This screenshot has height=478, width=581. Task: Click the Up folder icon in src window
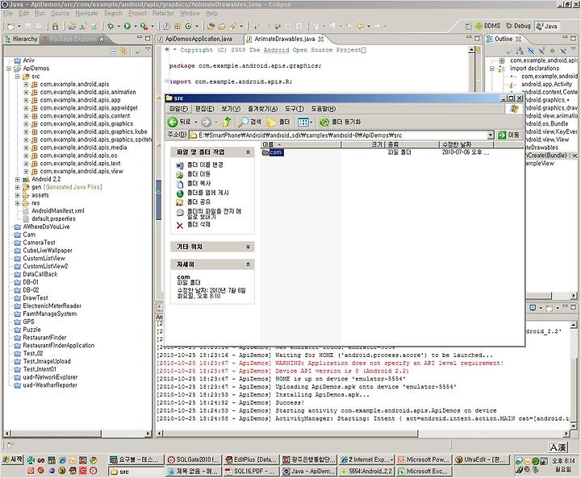227,122
